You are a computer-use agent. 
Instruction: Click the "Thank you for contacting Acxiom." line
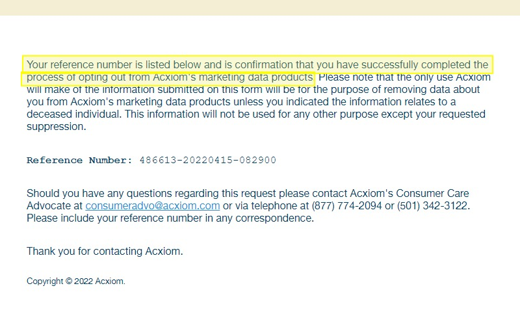pyautogui.click(x=105, y=251)
